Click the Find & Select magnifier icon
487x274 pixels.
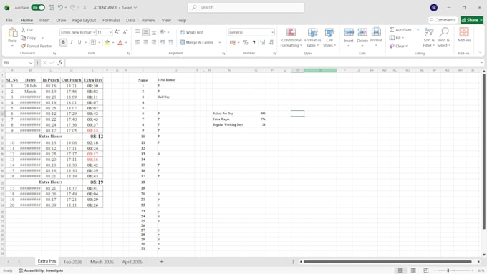(x=444, y=32)
